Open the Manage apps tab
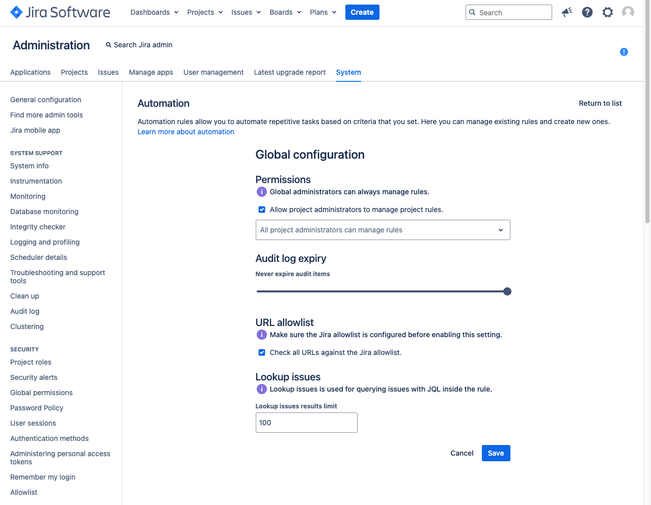The height and width of the screenshot is (505, 651). pos(151,72)
